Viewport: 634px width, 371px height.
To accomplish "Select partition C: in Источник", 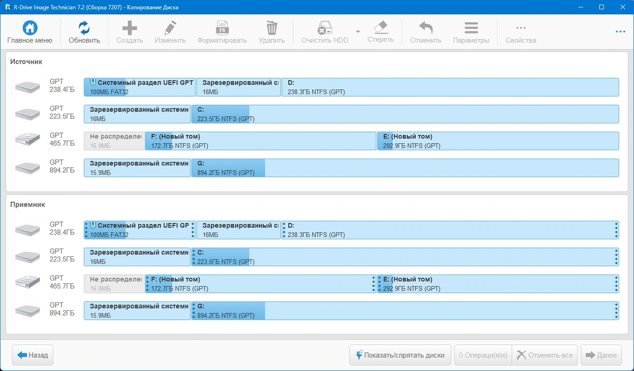I will point(405,114).
